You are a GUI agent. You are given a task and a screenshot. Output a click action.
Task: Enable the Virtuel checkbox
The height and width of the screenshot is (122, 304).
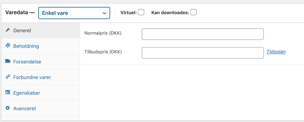point(141,12)
